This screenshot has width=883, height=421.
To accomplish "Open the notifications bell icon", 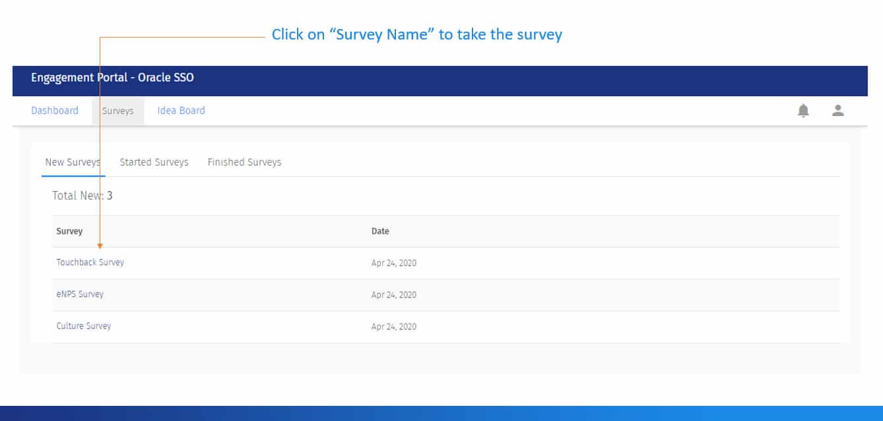I will [x=803, y=111].
